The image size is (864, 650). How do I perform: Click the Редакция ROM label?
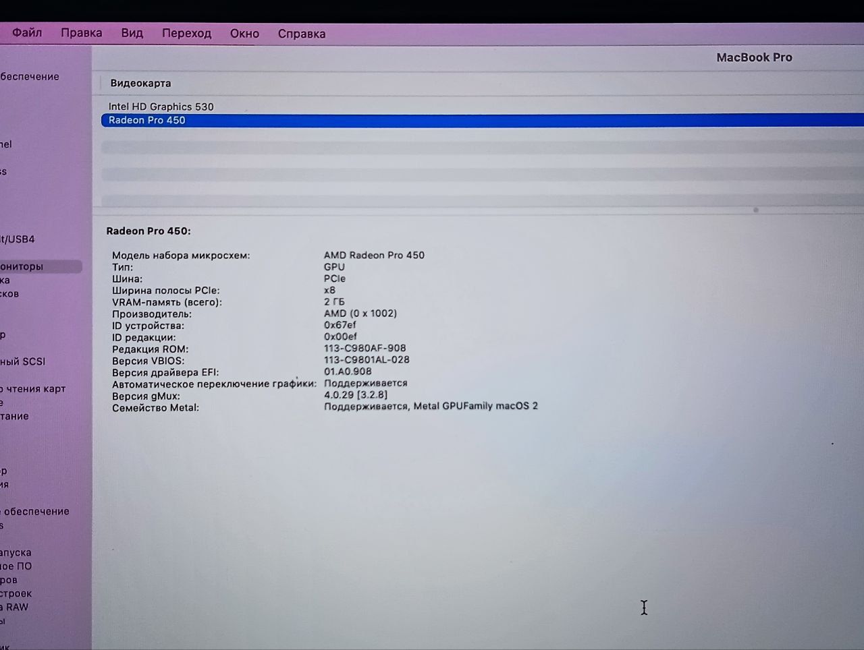click(151, 349)
